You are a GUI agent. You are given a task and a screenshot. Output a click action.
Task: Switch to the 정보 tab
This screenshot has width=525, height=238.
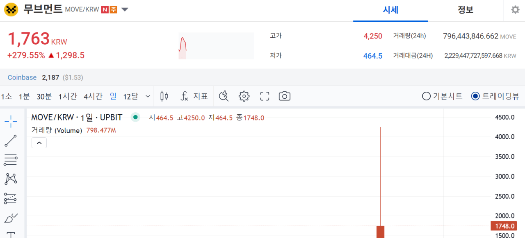465,10
